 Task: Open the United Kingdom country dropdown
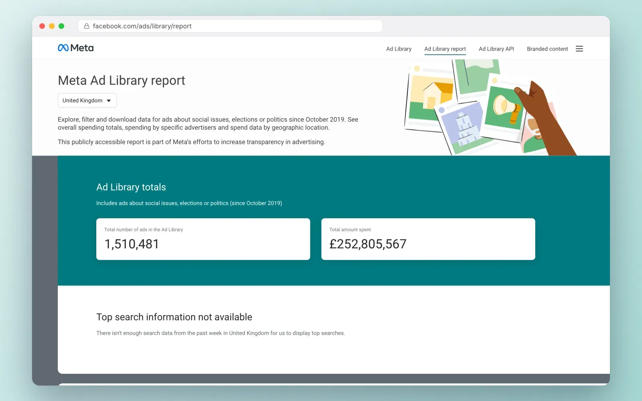(x=87, y=100)
